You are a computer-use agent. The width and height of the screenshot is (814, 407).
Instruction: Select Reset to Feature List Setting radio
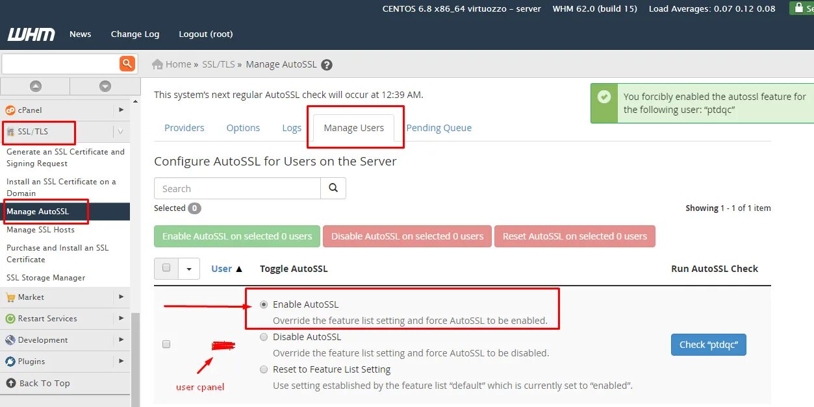click(x=264, y=369)
